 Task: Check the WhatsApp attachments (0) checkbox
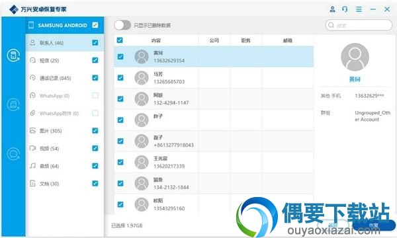click(x=95, y=113)
